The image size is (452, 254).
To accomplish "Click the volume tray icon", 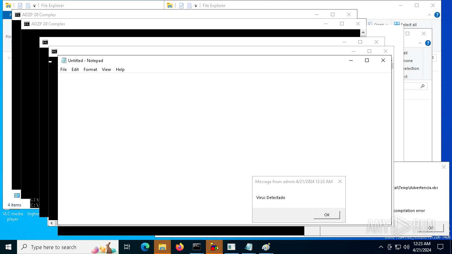I will 406,247.
